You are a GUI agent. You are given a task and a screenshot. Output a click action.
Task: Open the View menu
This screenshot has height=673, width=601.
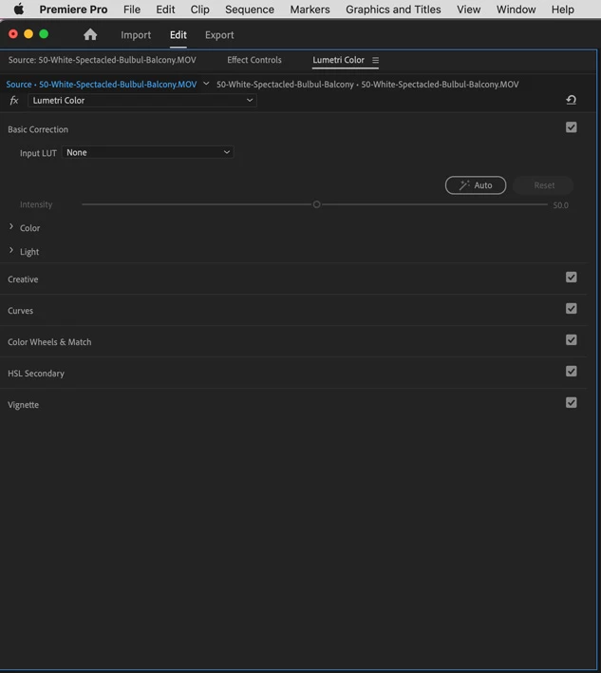468,9
